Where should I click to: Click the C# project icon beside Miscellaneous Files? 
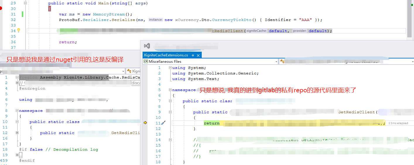[x=146, y=61]
